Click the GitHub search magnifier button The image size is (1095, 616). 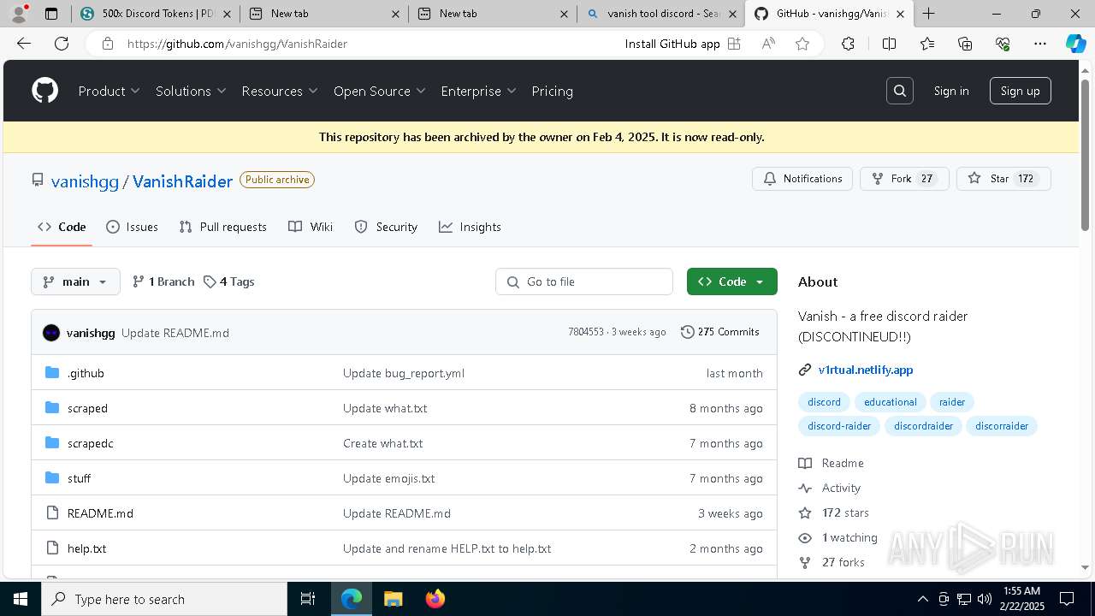point(899,91)
